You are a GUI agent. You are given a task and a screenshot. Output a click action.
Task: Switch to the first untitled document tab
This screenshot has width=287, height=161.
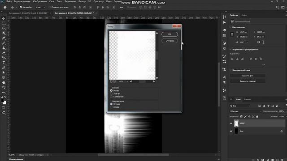click(29, 13)
